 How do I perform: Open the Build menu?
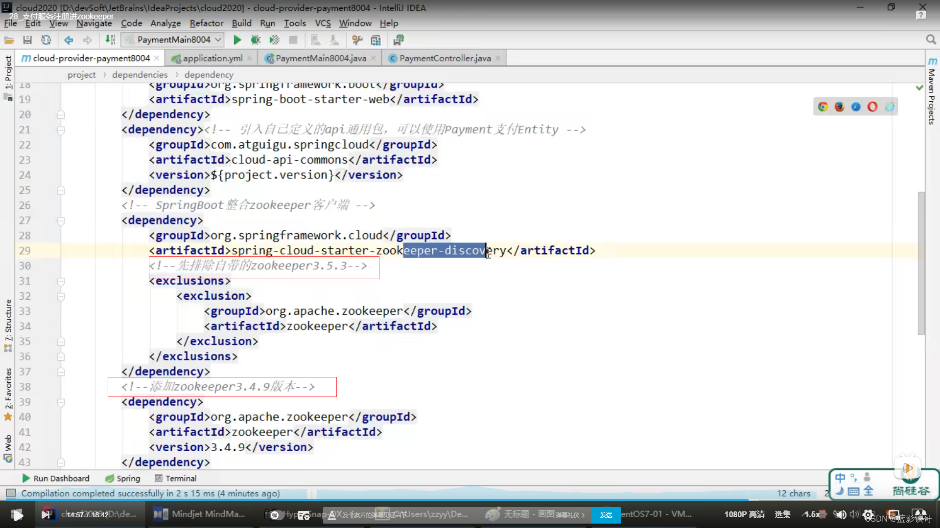[x=241, y=23]
